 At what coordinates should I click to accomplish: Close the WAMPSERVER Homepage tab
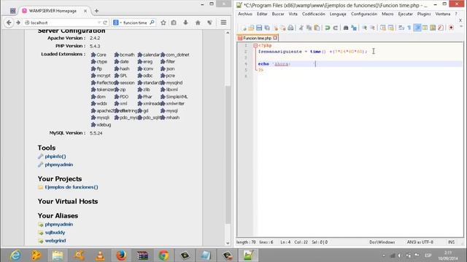pos(85,11)
